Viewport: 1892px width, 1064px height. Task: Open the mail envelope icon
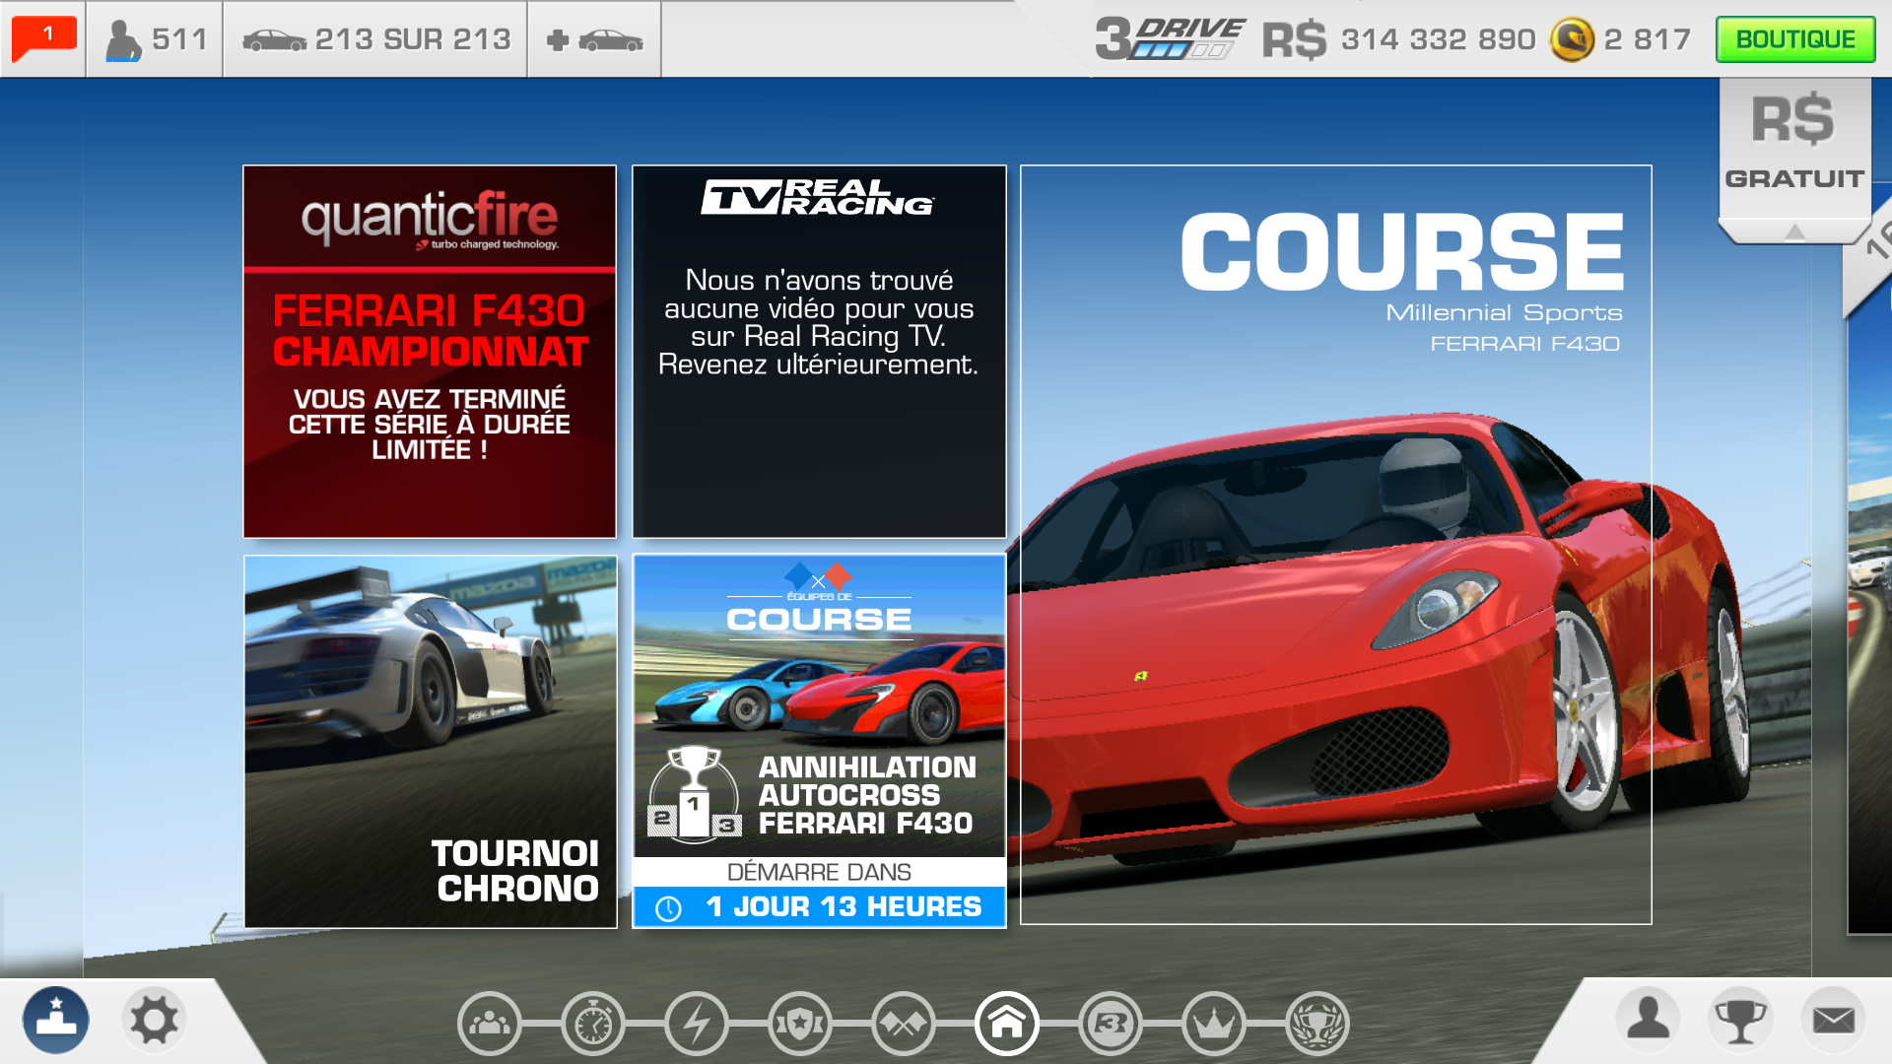point(1833,1020)
